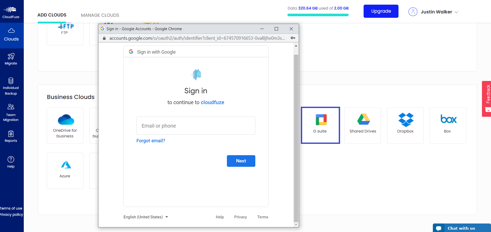Click the password key icon in the address bar
The image size is (491, 232).
pyautogui.click(x=293, y=38)
